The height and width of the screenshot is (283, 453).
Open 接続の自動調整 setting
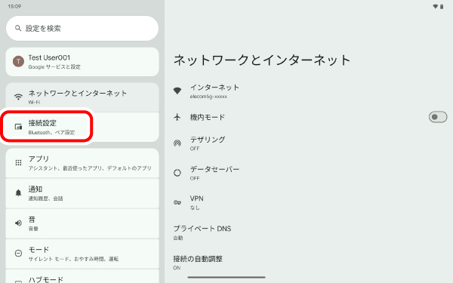pos(309,262)
